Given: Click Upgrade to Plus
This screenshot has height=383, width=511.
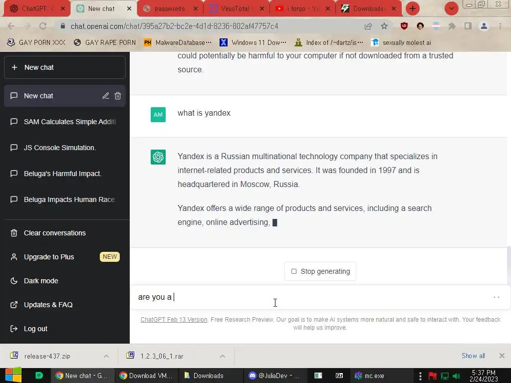Looking at the screenshot, I should pos(65,257).
